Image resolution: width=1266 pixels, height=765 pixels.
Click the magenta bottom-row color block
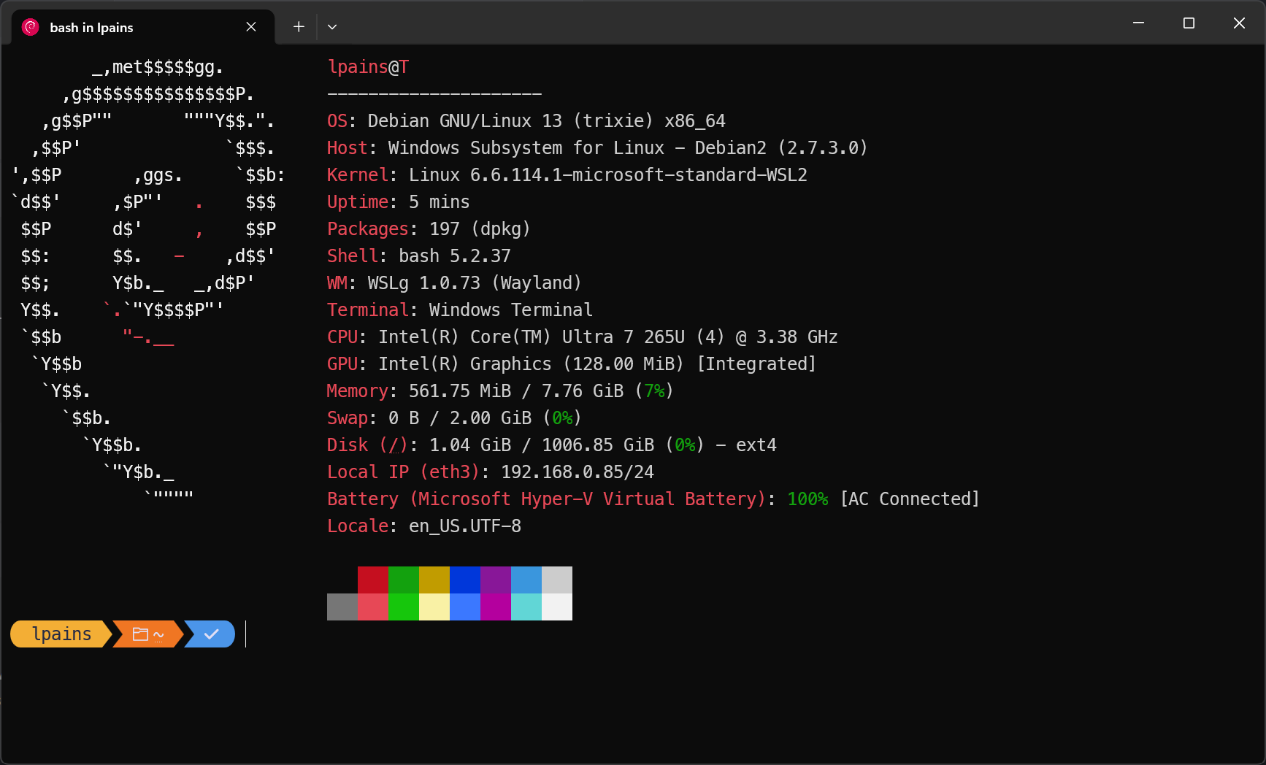496,607
